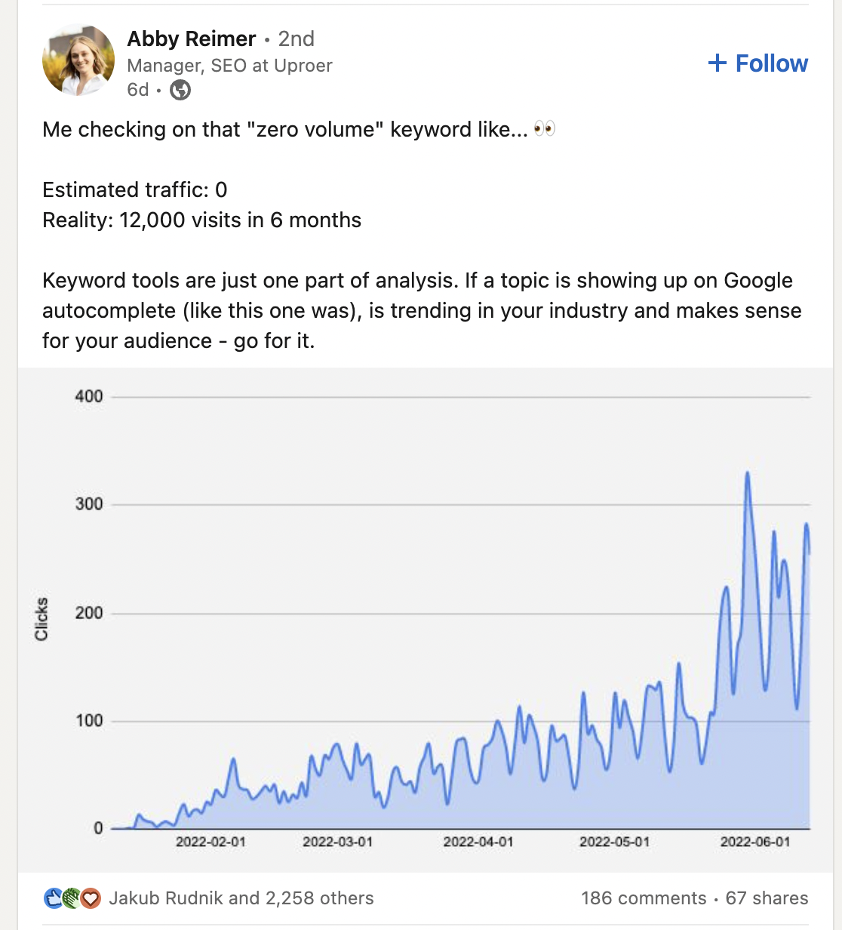Open the "Jakub Rudnik and 2,258 others" reactions list
This screenshot has width=842, height=930.
241,898
